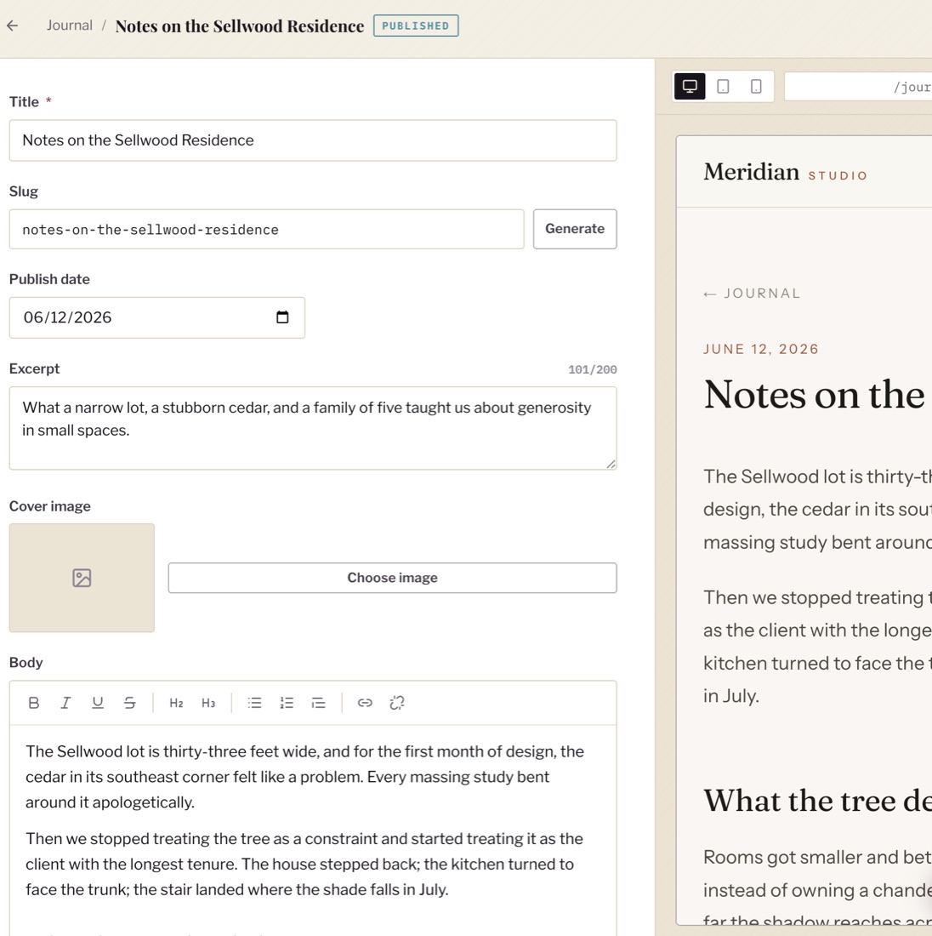
Task: Follow the ← JOURNAL link in preview
Action: tap(752, 294)
